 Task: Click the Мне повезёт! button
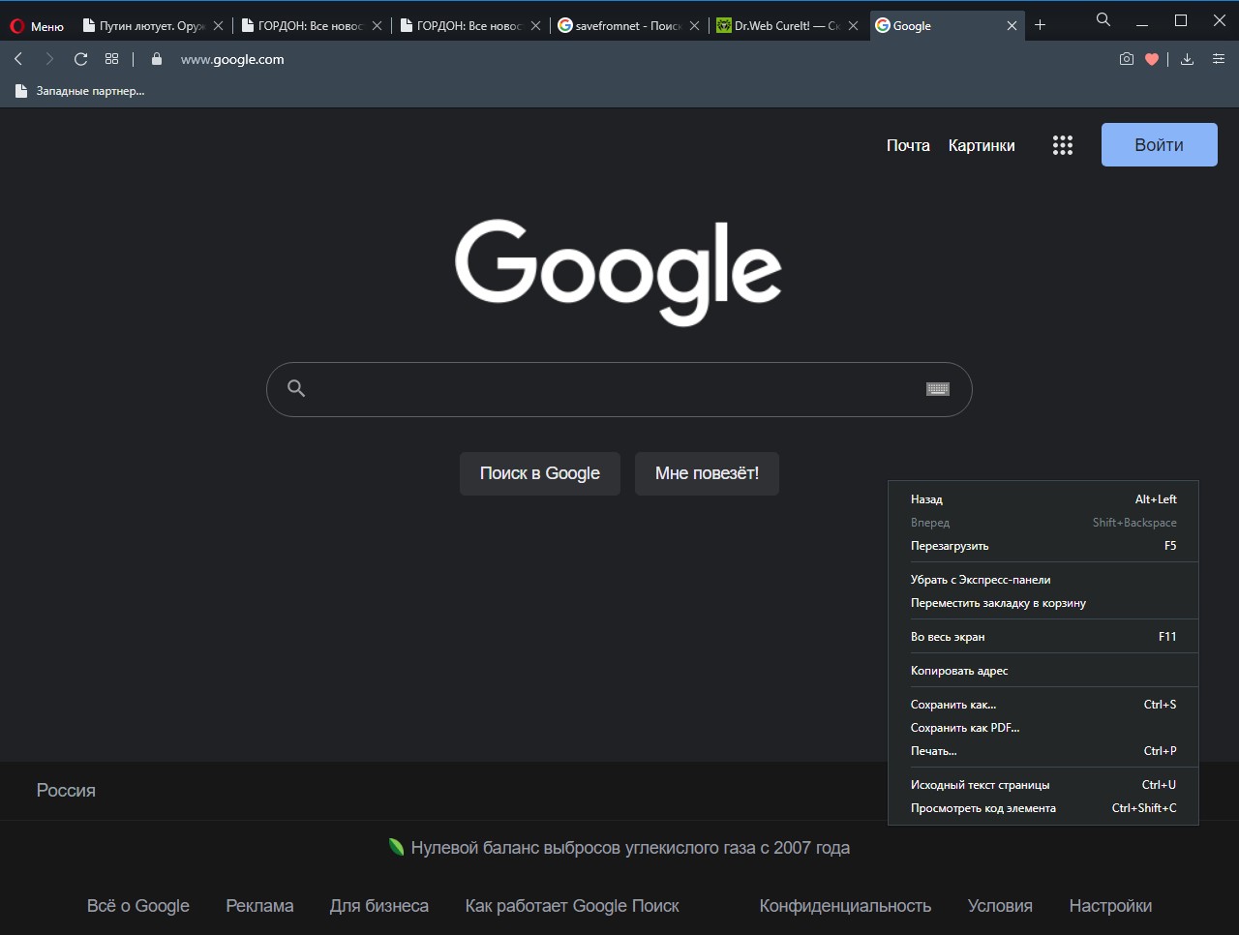point(707,473)
